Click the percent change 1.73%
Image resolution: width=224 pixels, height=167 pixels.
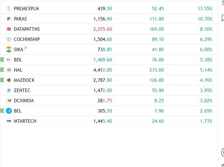pos(206,121)
